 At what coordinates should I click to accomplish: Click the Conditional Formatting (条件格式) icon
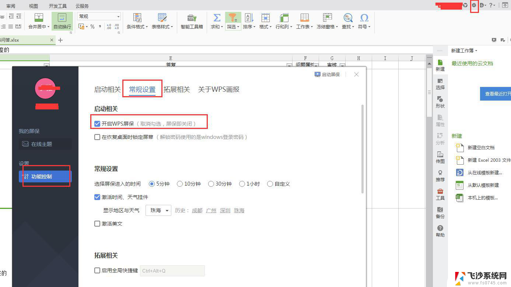click(137, 18)
